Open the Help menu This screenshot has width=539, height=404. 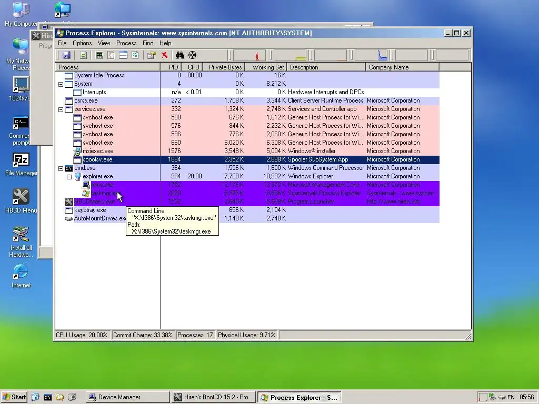165,43
